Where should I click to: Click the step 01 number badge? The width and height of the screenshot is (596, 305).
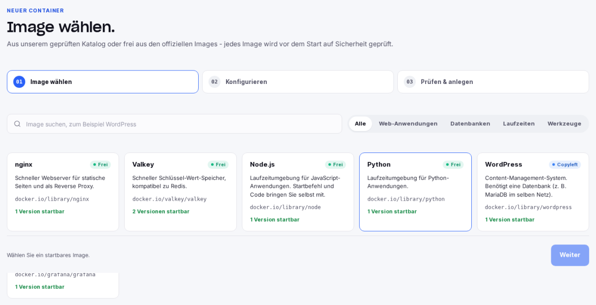tap(19, 82)
